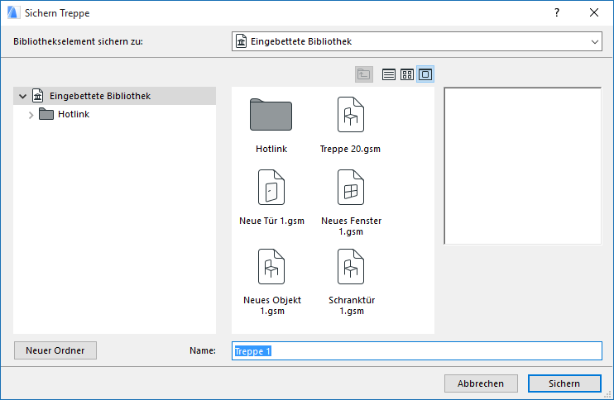The width and height of the screenshot is (614, 400).
Task: Select Eingebettete Bibliothek in the tree
Action: click(114, 96)
